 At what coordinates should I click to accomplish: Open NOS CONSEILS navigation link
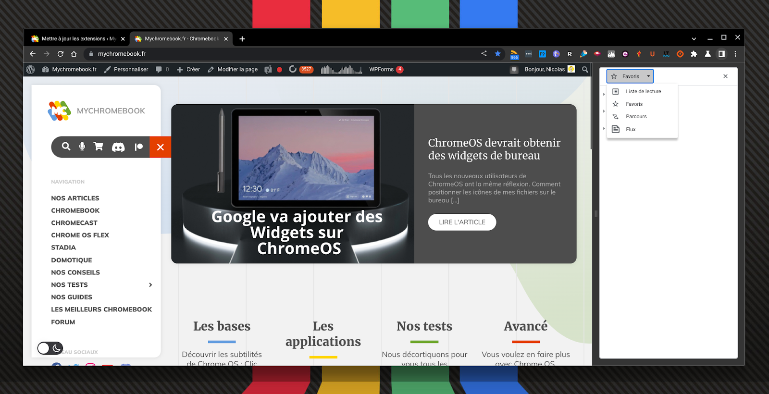pos(75,272)
